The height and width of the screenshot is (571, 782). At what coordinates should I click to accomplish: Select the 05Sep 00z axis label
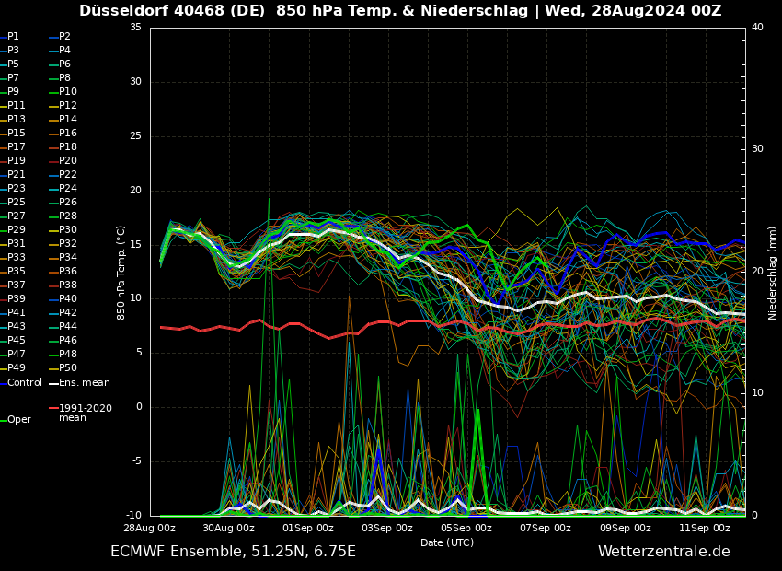pos(466,528)
